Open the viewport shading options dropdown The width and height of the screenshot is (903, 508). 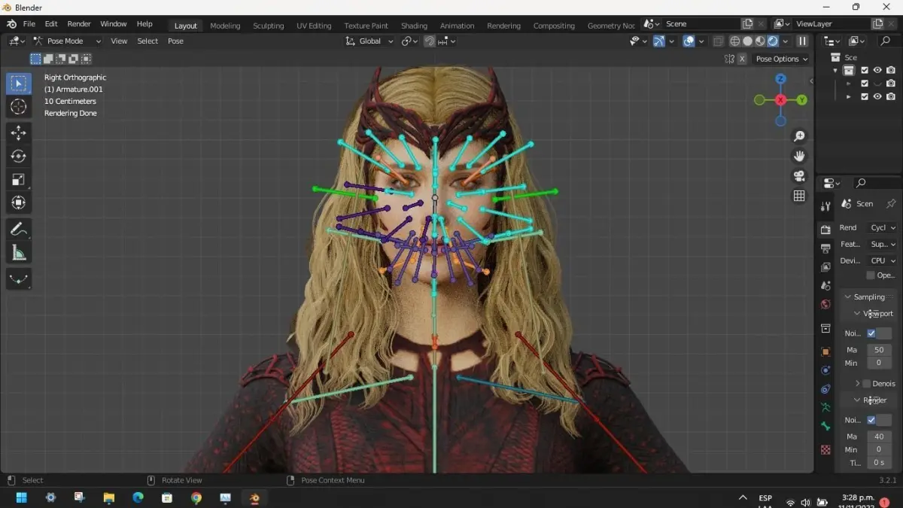pyautogui.click(x=786, y=41)
